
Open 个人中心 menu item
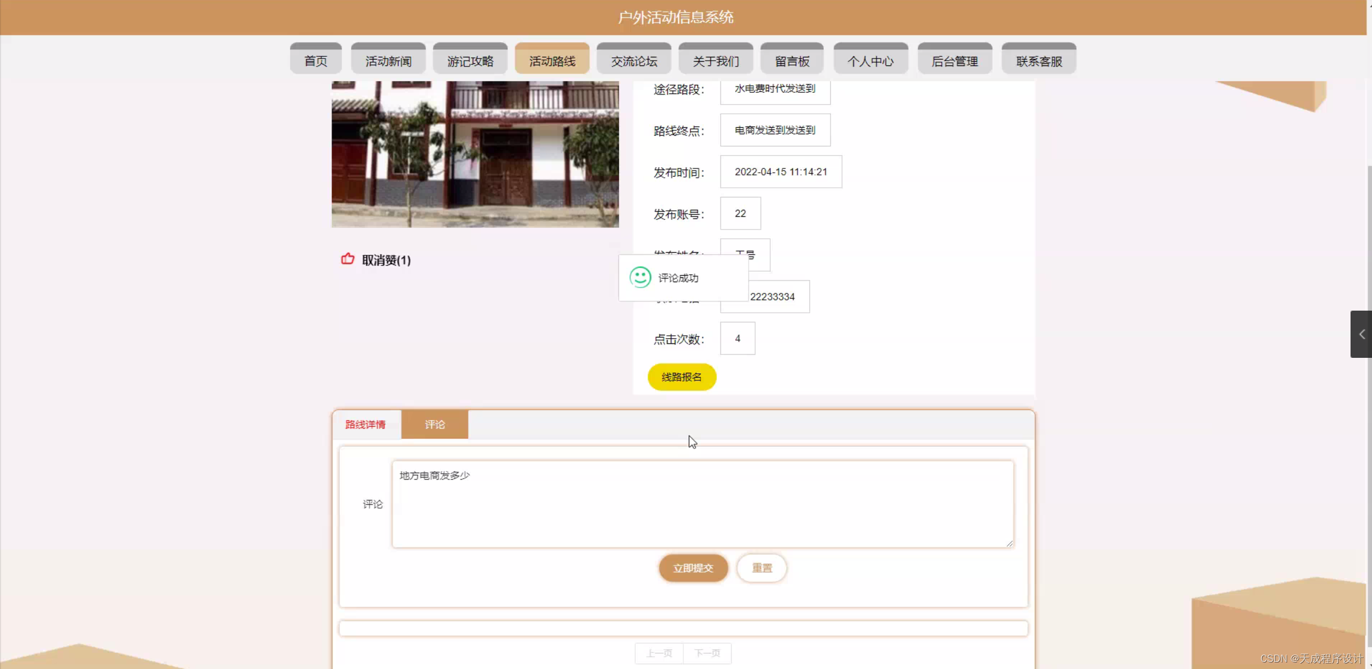pyautogui.click(x=870, y=61)
